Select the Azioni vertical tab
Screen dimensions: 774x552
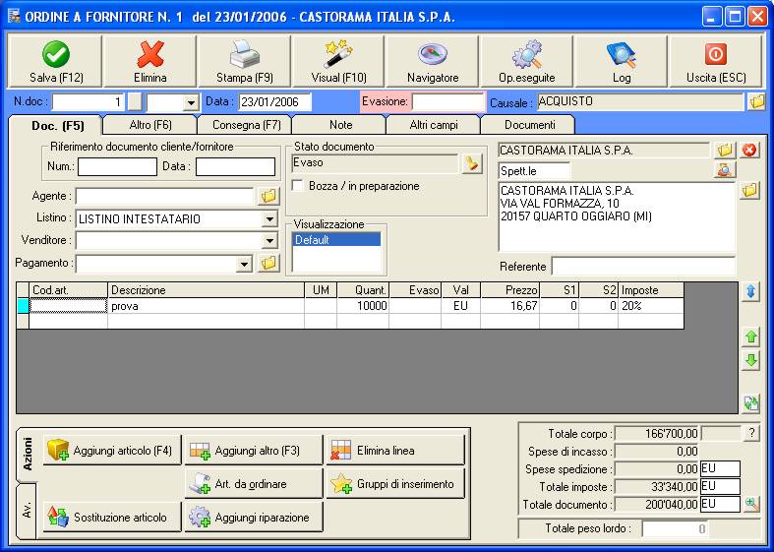[x=28, y=454]
